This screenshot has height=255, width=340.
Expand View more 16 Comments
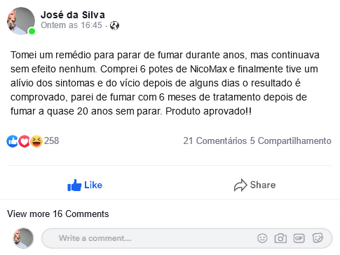pos(58,214)
